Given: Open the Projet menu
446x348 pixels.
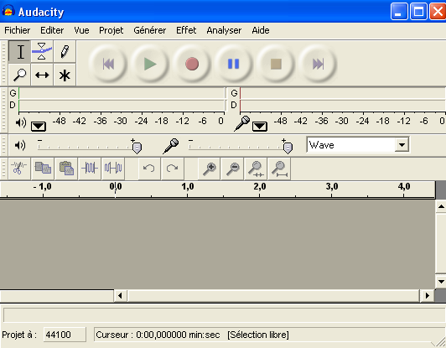Looking at the screenshot, I should pyautogui.click(x=111, y=30).
